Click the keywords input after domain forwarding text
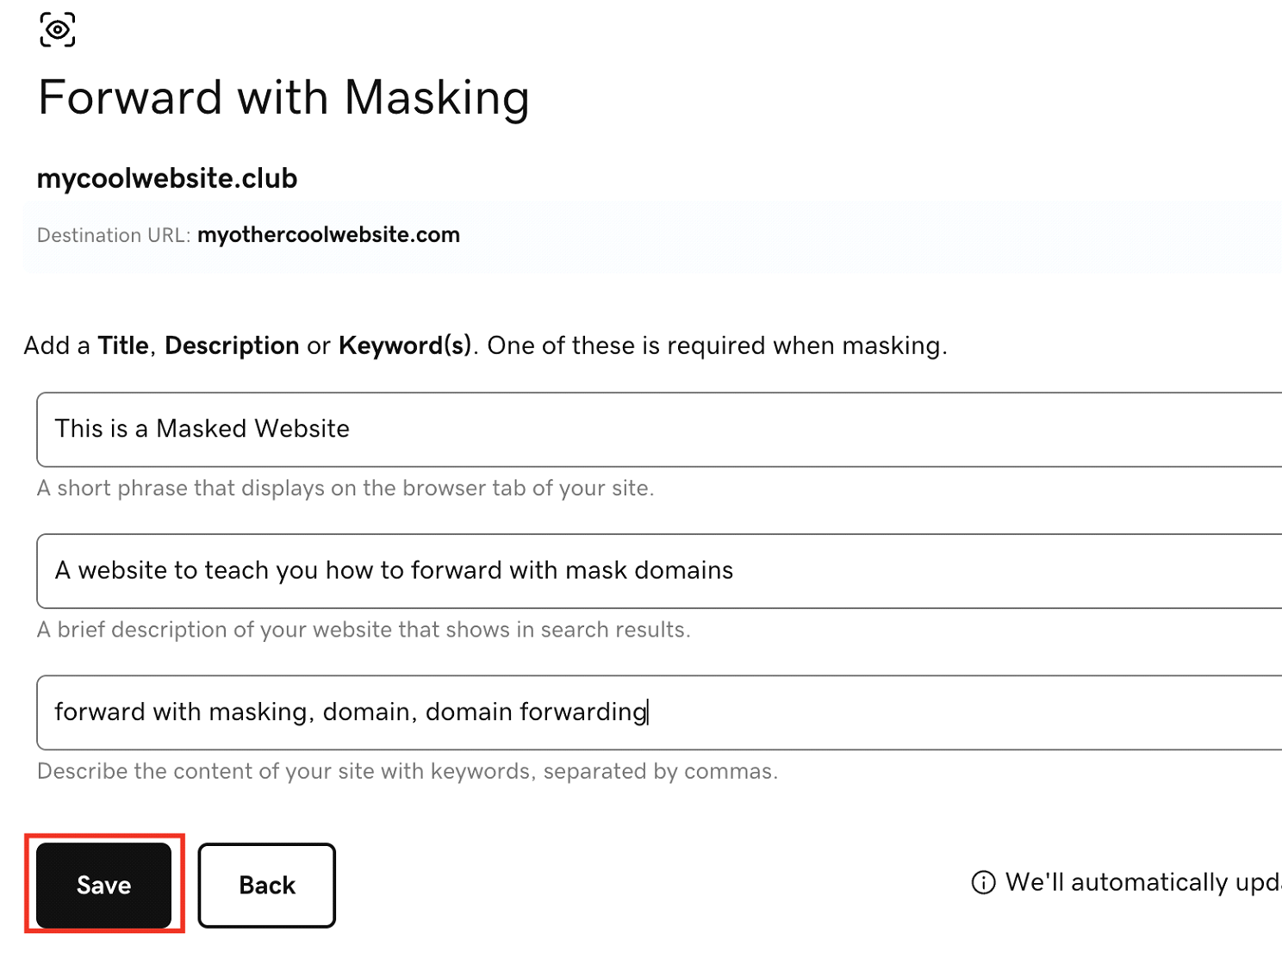 732,712
